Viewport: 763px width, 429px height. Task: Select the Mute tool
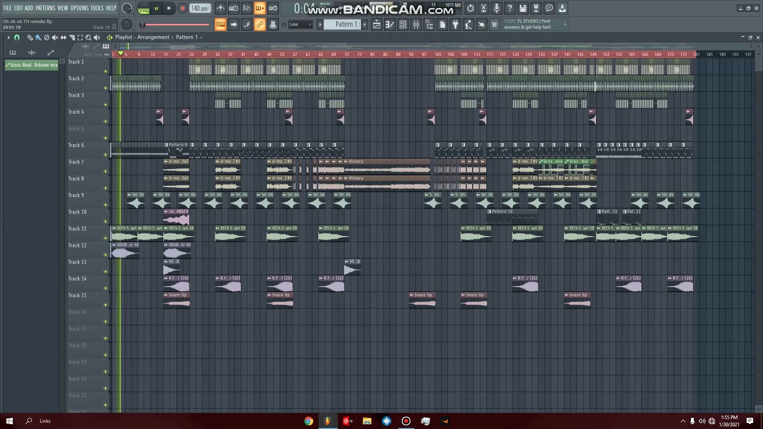(x=55, y=38)
